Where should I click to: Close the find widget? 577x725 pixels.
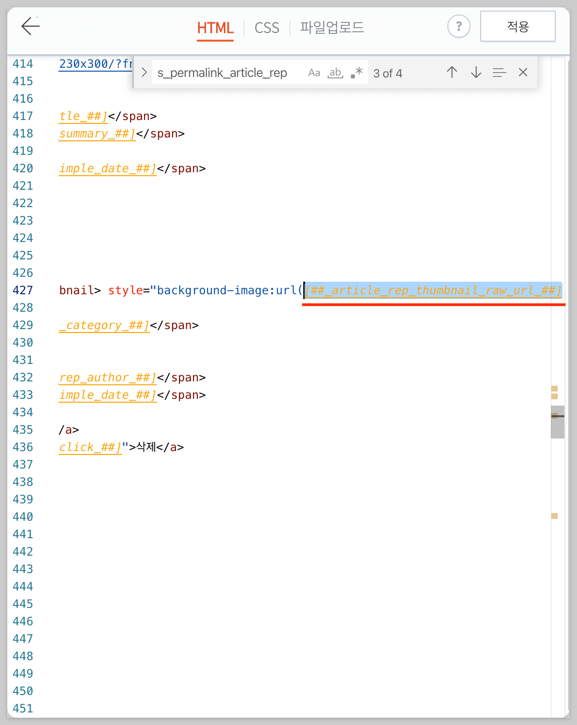point(523,73)
